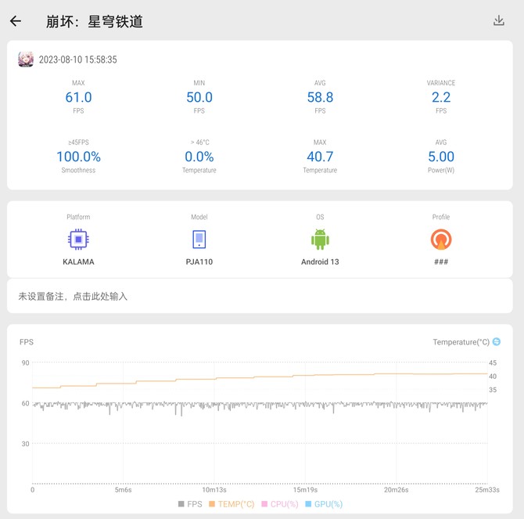
Task: Tap the KALAMA platform chip icon
Action: [78, 239]
